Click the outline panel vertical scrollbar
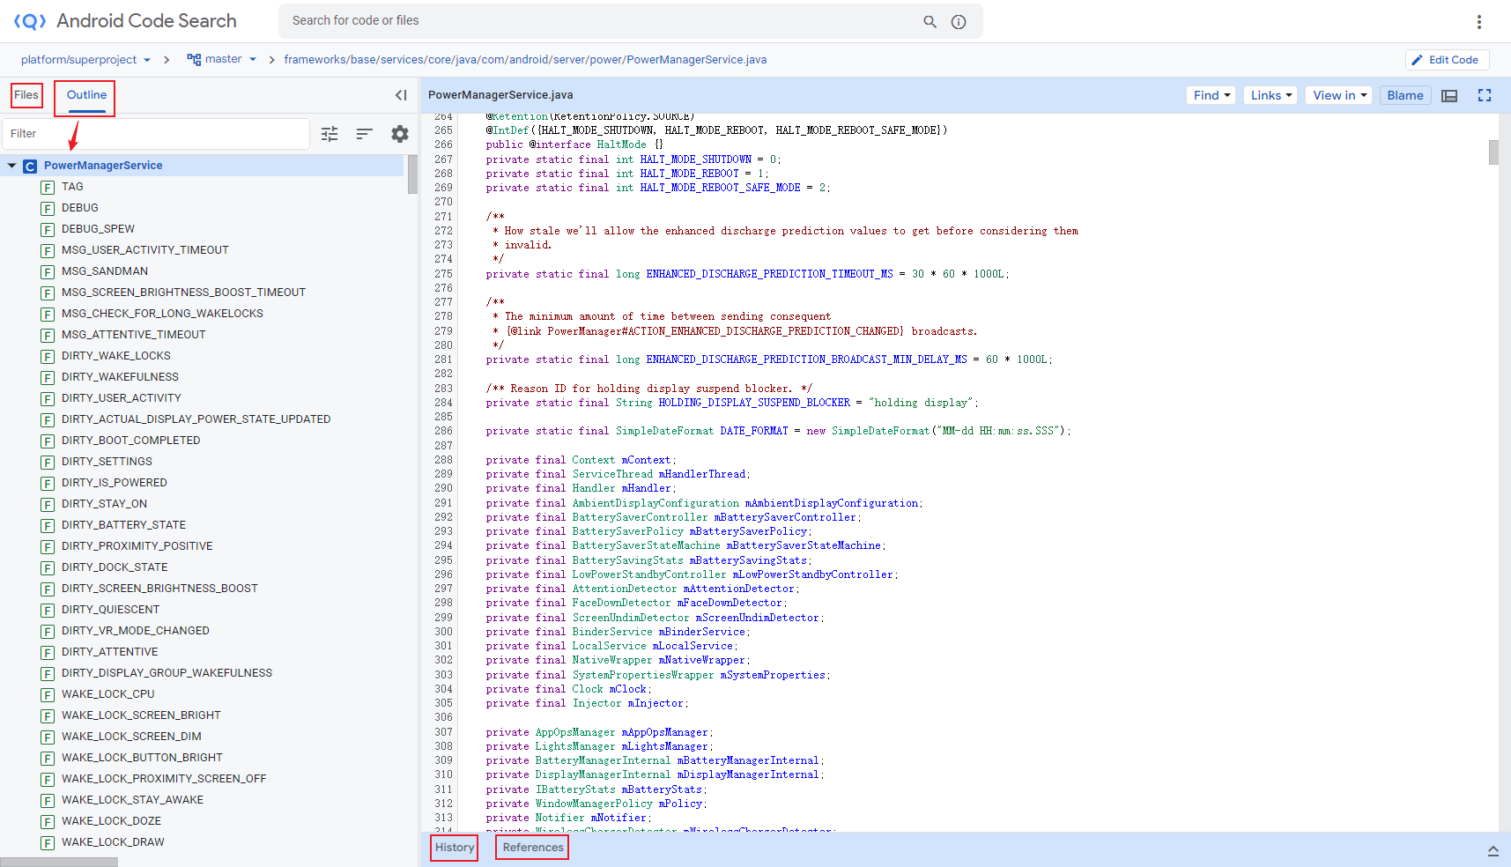1511x867 pixels. (412, 174)
